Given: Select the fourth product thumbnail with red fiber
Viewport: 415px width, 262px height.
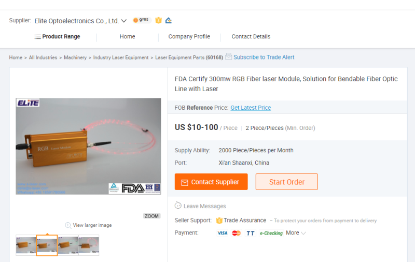Looking at the screenshot, I should click(x=89, y=245).
